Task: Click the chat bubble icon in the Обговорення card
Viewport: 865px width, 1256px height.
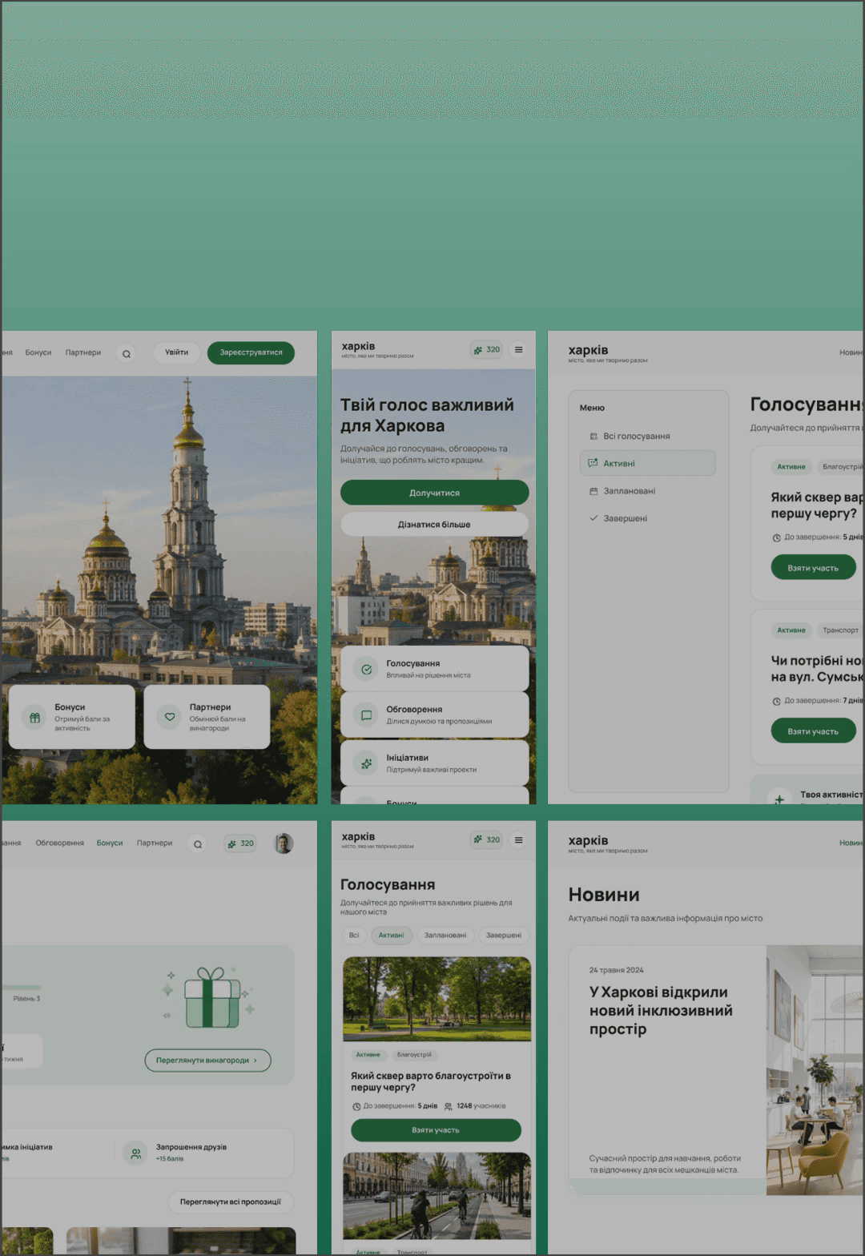Action: coord(366,715)
